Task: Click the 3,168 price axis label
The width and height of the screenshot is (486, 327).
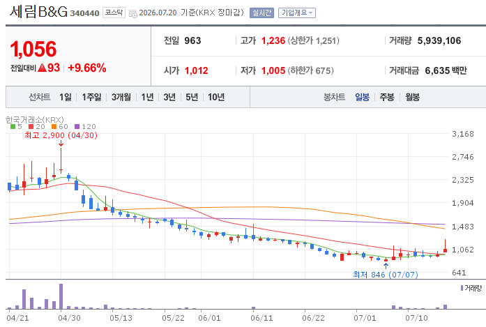Action: (463, 134)
